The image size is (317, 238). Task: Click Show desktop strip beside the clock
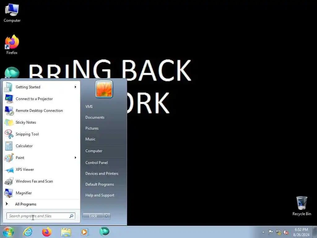click(315, 232)
